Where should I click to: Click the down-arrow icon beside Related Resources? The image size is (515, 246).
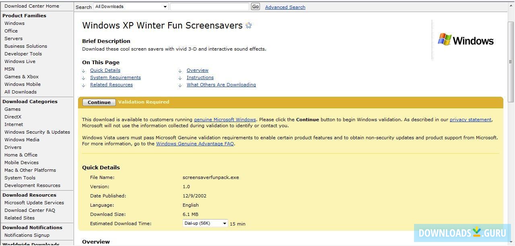pyautogui.click(x=84, y=85)
